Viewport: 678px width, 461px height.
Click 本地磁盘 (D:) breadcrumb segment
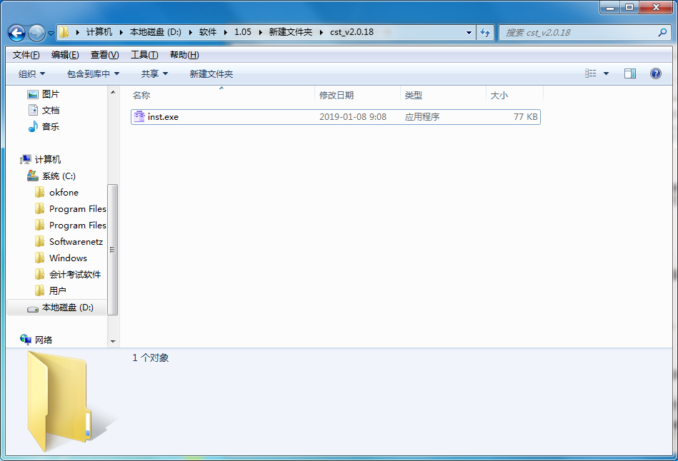[x=156, y=32]
